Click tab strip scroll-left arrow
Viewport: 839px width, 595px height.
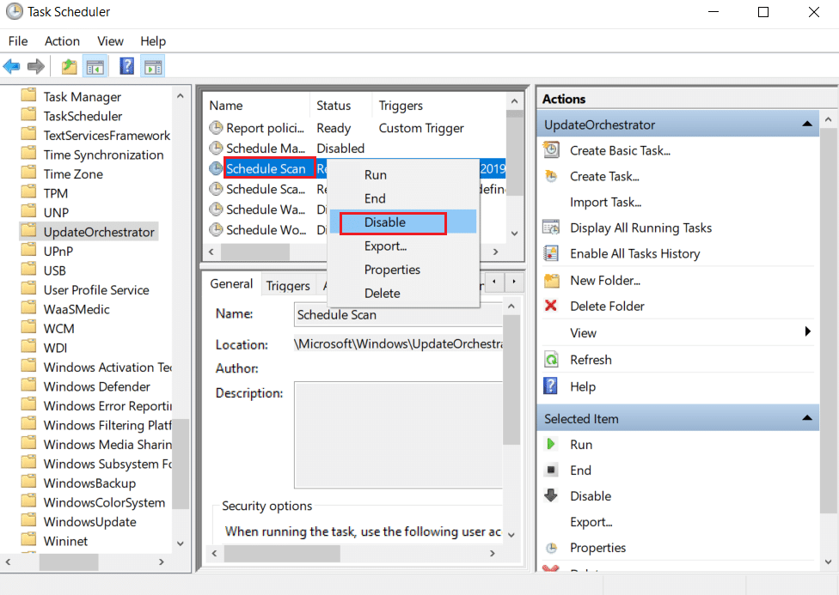coord(494,282)
